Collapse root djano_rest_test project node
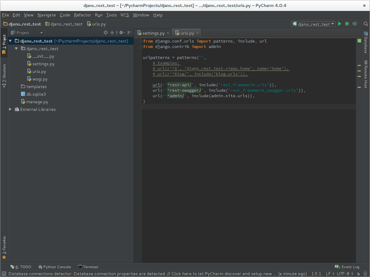Image resolution: width=370 pixels, height=277 pixels. tap(10, 41)
